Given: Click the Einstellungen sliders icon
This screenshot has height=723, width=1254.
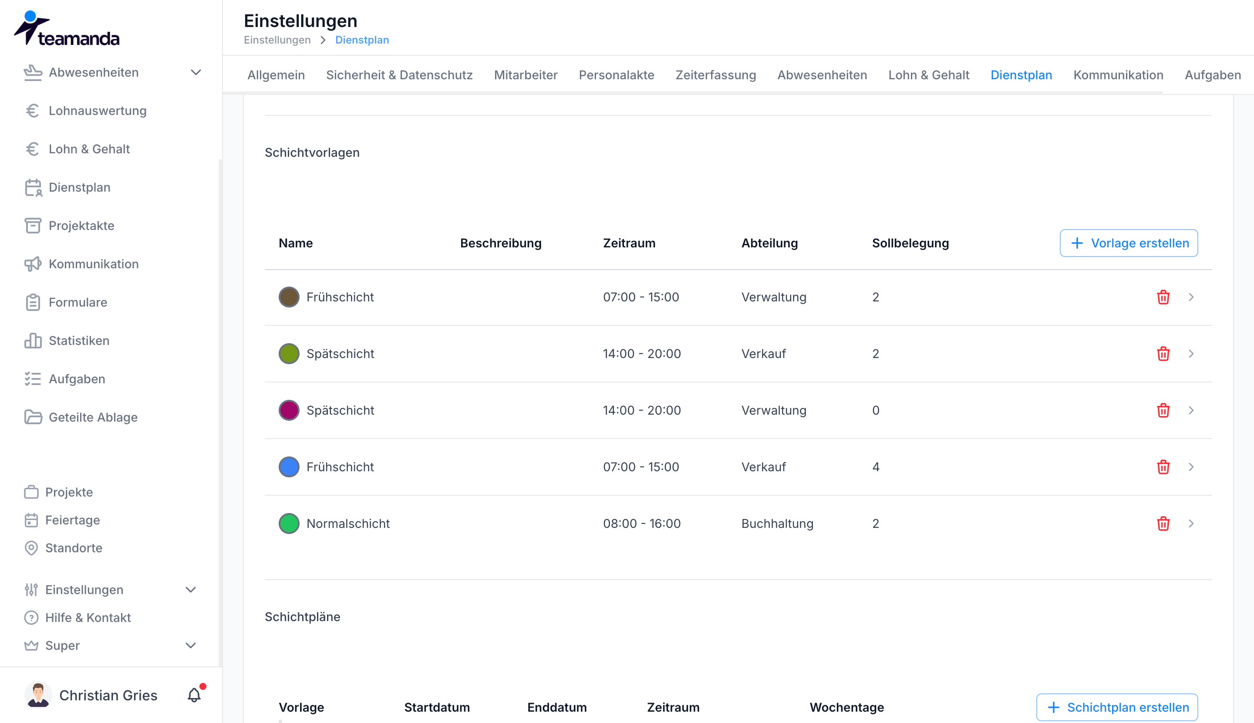Looking at the screenshot, I should 31,590.
